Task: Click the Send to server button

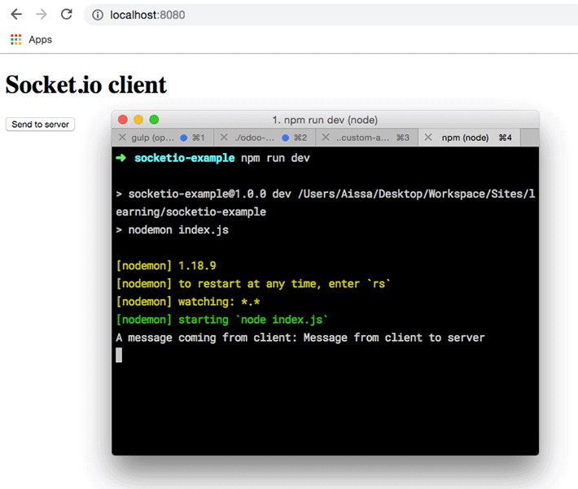Action: [x=40, y=124]
